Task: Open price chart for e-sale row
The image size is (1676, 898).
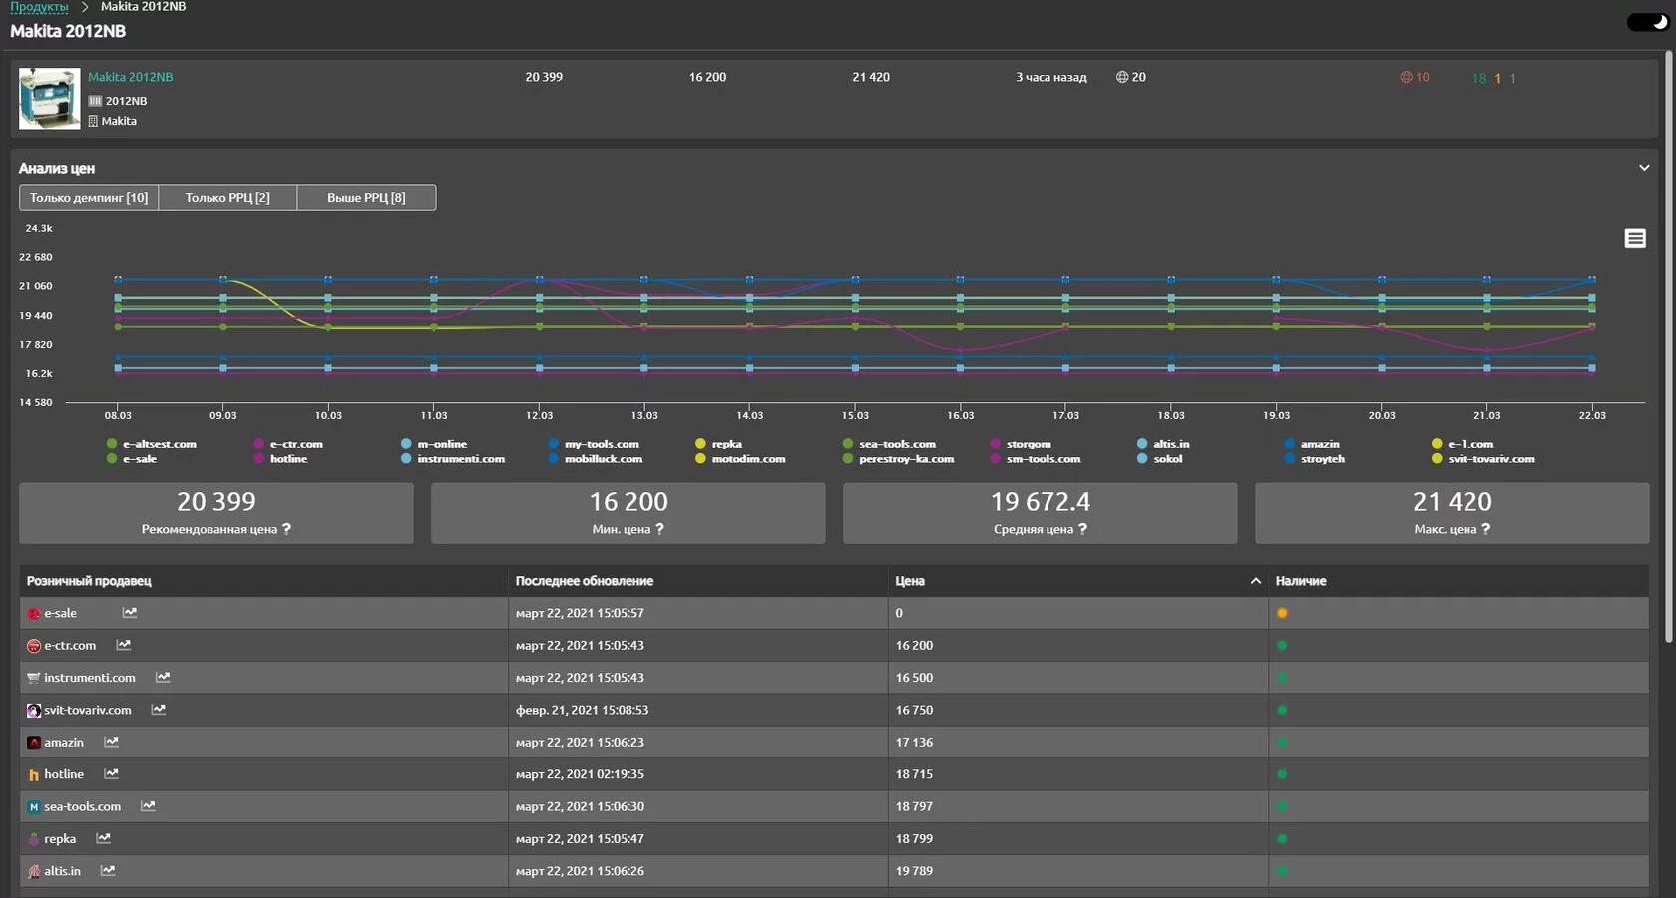Action: pyautogui.click(x=130, y=613)
